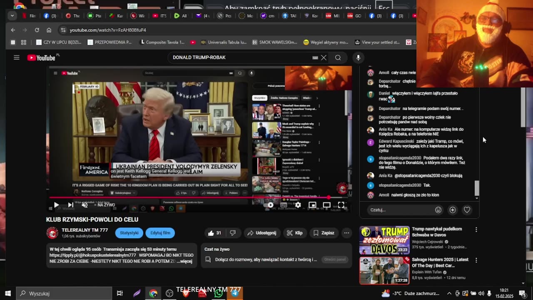Open options for Salvage Hunters 2025 video

point(476,260)
